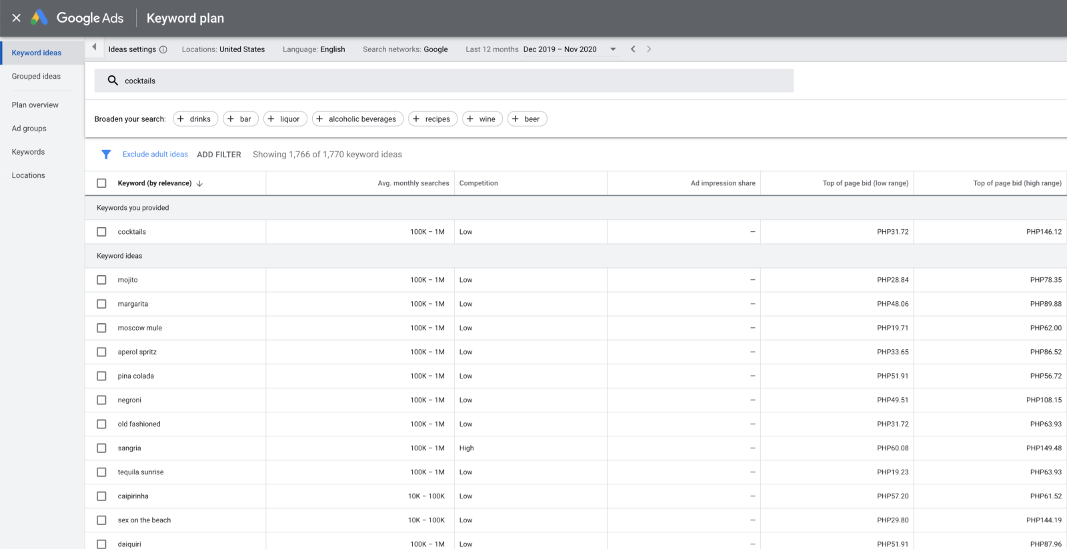Screen dimensions: 1067x549
Task: Toggle the select-all keywords checkbox in header
Action: pyautogui.click(x=101, y=183)
